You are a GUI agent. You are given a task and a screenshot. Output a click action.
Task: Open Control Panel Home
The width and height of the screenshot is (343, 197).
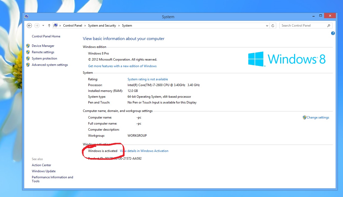point(46,36)
